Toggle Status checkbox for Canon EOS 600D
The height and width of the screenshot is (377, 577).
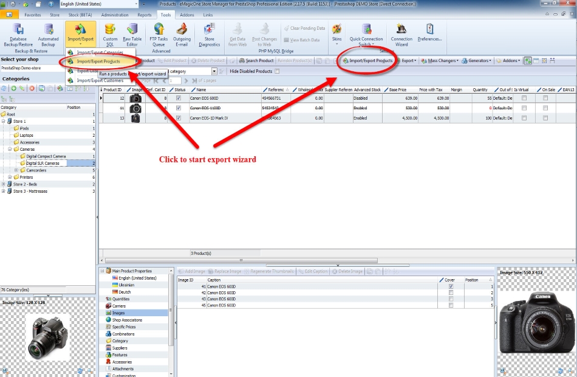(179, 99)
